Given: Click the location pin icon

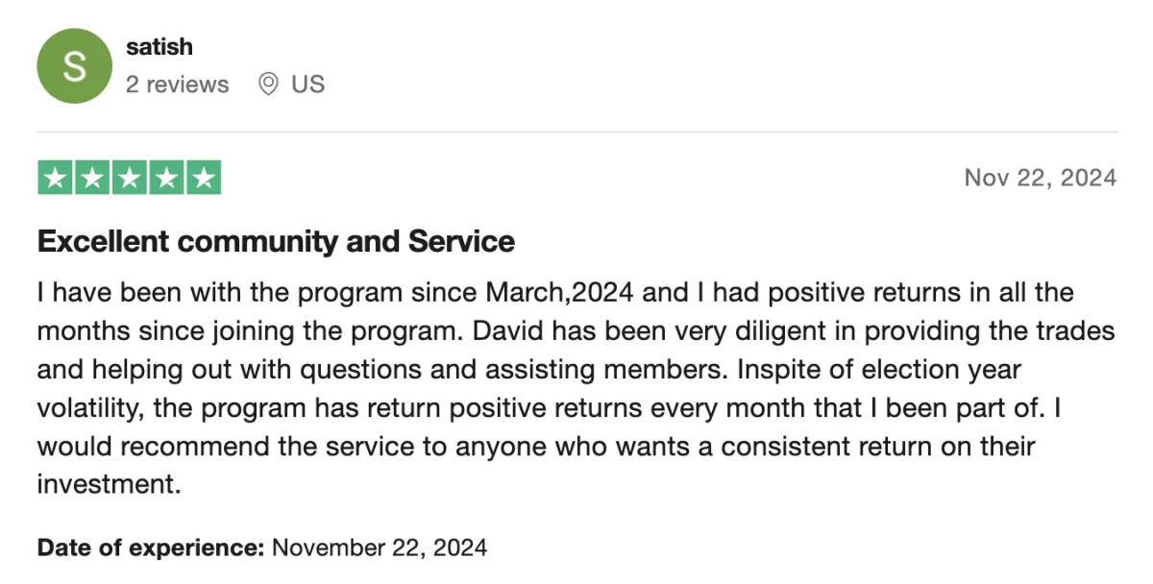Looking at the screenshot, I should point(269,85).
